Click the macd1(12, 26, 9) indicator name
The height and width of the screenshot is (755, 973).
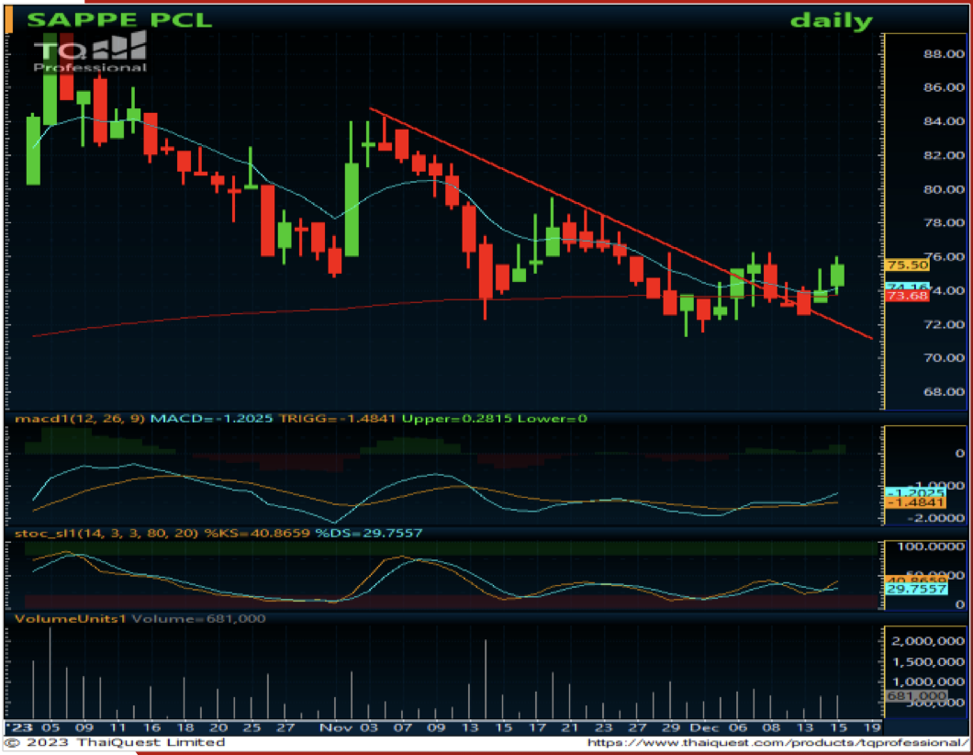[80, 419]
